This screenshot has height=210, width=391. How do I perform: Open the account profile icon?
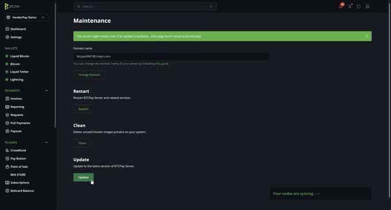coord(367,6)
